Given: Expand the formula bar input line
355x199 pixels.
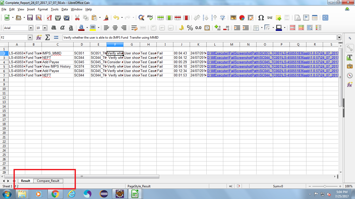Looking at the screenshot, I should pyautogui.click(x=339, y=37).
